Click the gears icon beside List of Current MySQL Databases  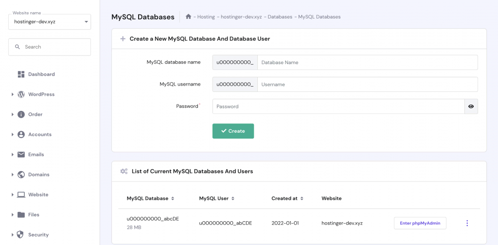coord(124,172)
